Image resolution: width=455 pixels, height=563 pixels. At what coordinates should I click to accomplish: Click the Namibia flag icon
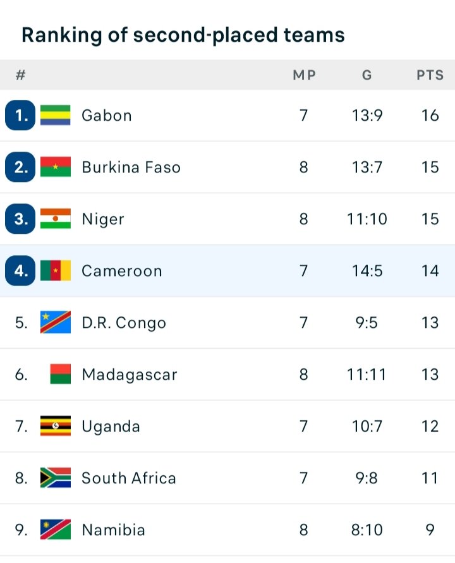click(56, 530)
